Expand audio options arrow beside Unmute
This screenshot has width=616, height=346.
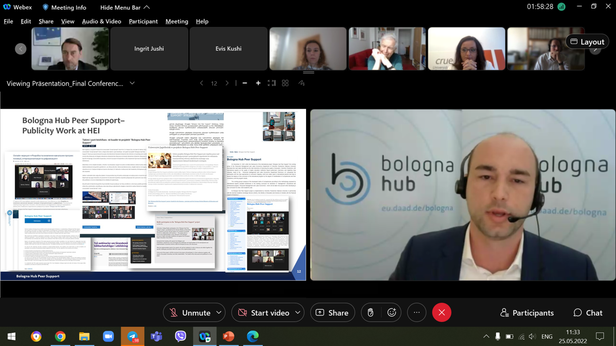219,313
